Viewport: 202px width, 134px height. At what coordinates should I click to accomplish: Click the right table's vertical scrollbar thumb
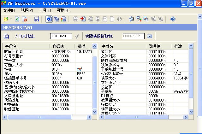pos(191,73)
